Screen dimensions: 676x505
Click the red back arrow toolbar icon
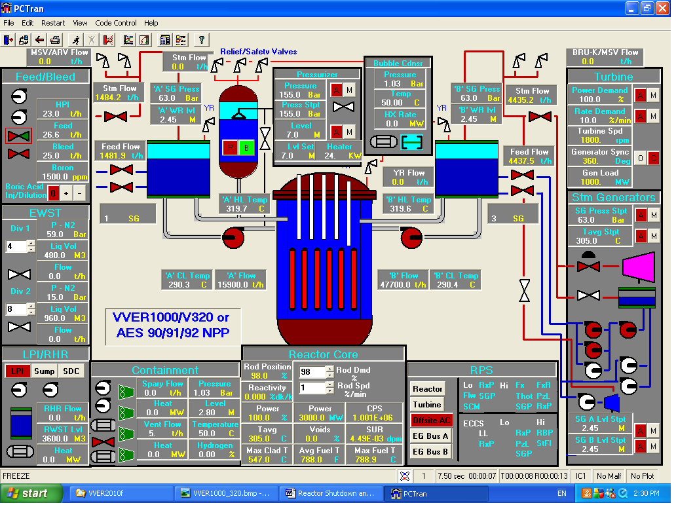pyautogui.click(x=40, y=40)
